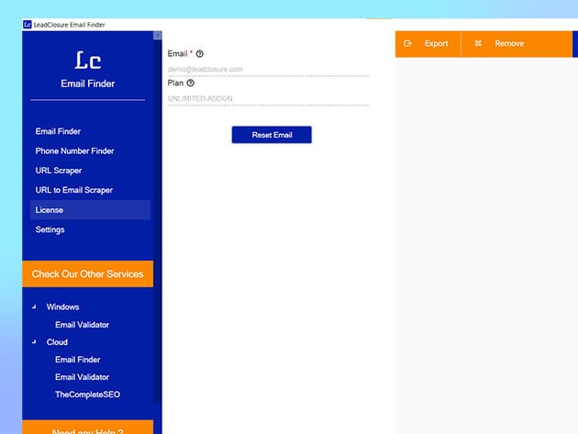Select Email Validator under Windows

pyautogui.click(x=82, y=325)
